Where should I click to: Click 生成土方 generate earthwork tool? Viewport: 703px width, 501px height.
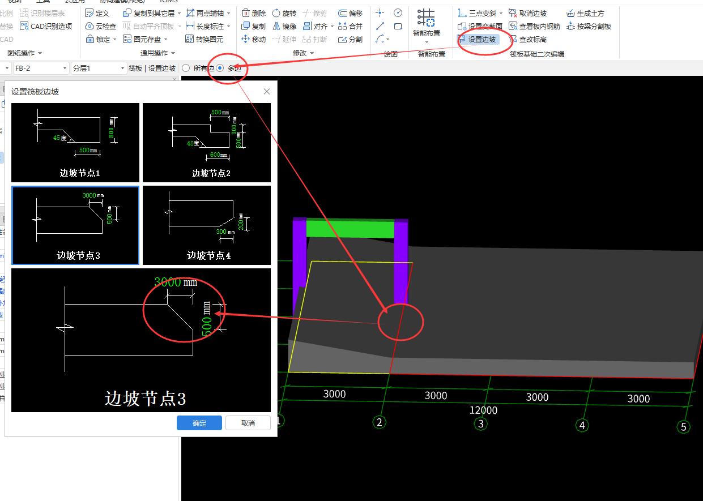point(586,13)
